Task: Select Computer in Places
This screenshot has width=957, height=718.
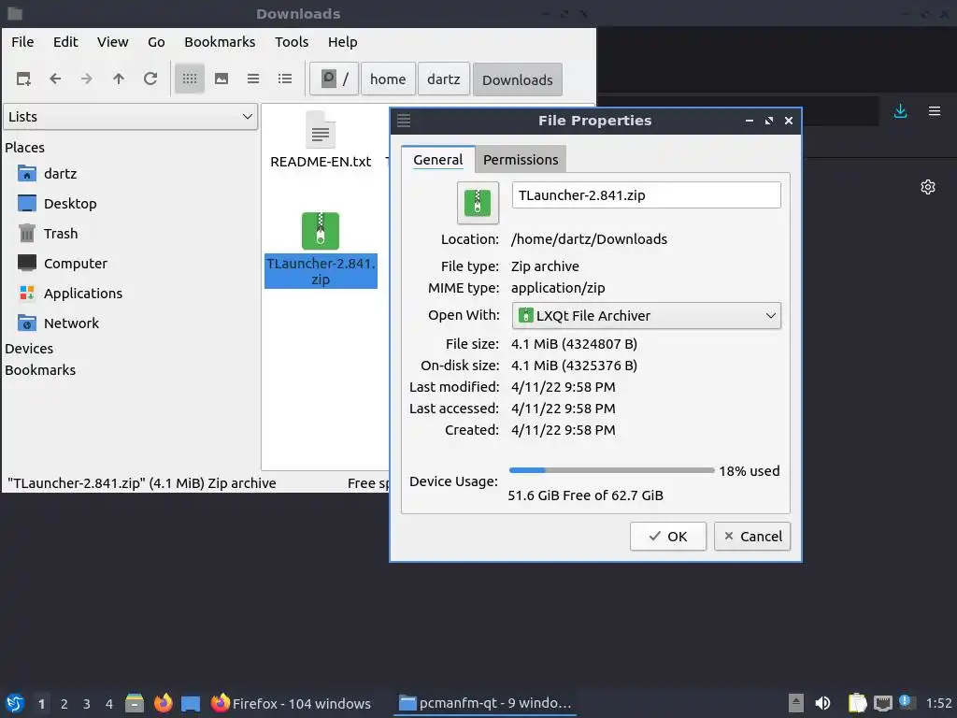Action: pyautogui.click(x=75, y=264)
